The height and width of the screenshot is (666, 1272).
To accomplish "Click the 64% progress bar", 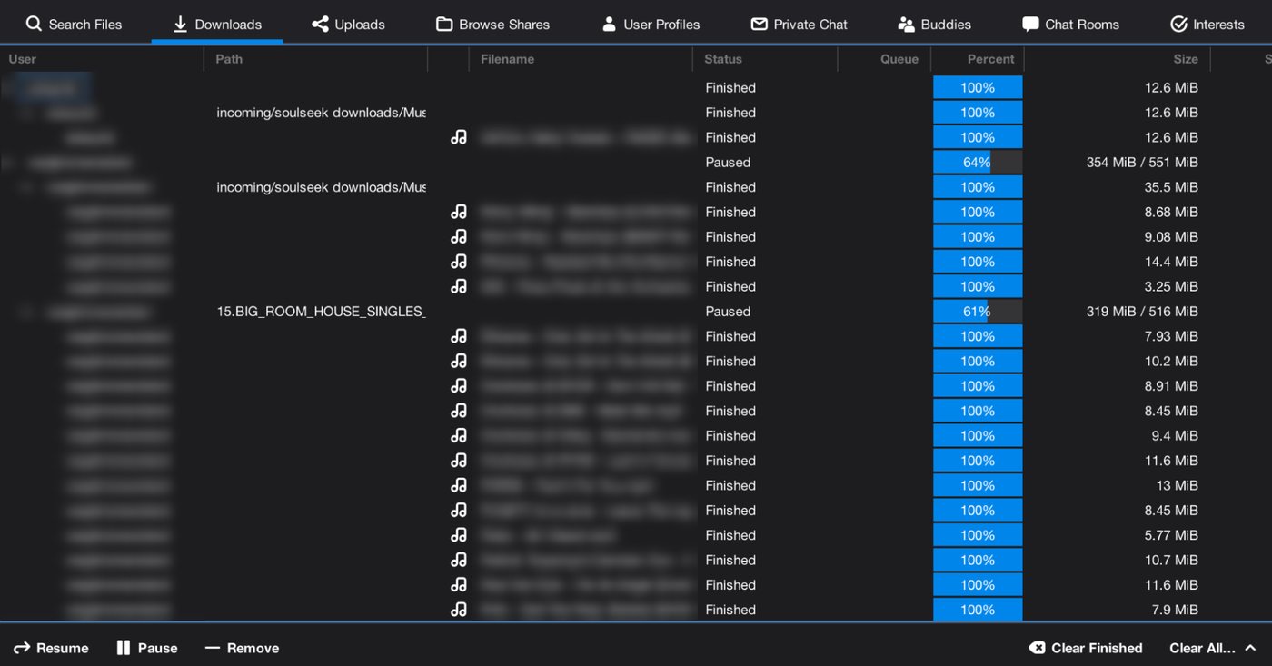I will click(x=978, y=162).
